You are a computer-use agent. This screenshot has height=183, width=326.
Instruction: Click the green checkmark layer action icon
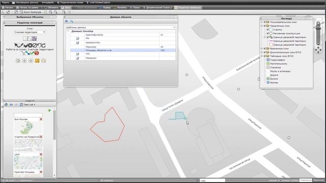point(32,53)
